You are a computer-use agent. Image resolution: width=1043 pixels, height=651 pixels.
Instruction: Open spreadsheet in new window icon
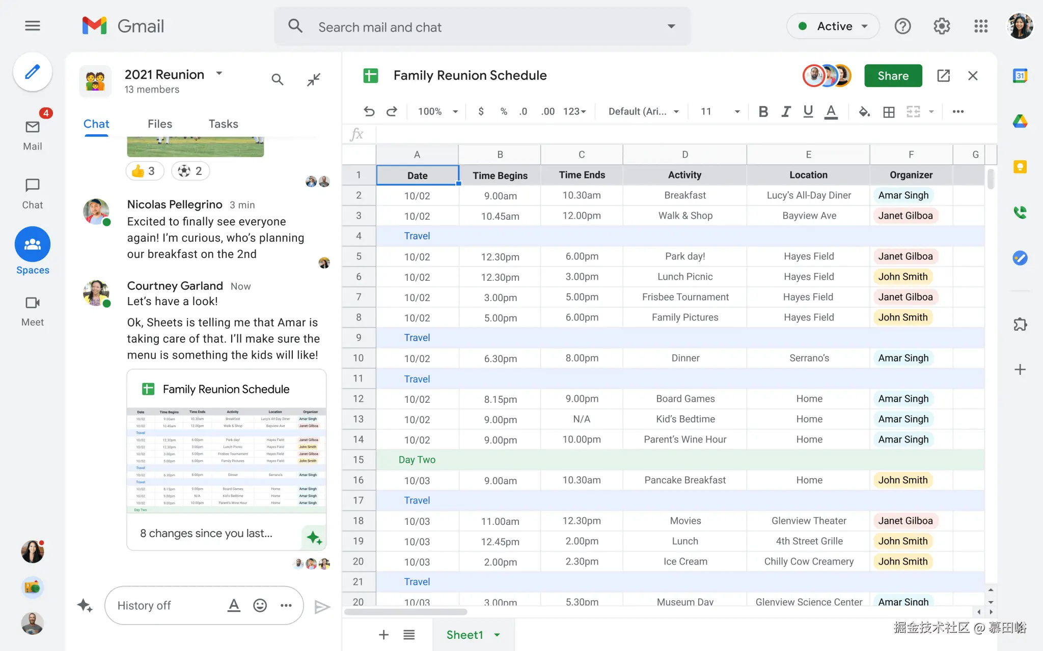coord(943,76)
